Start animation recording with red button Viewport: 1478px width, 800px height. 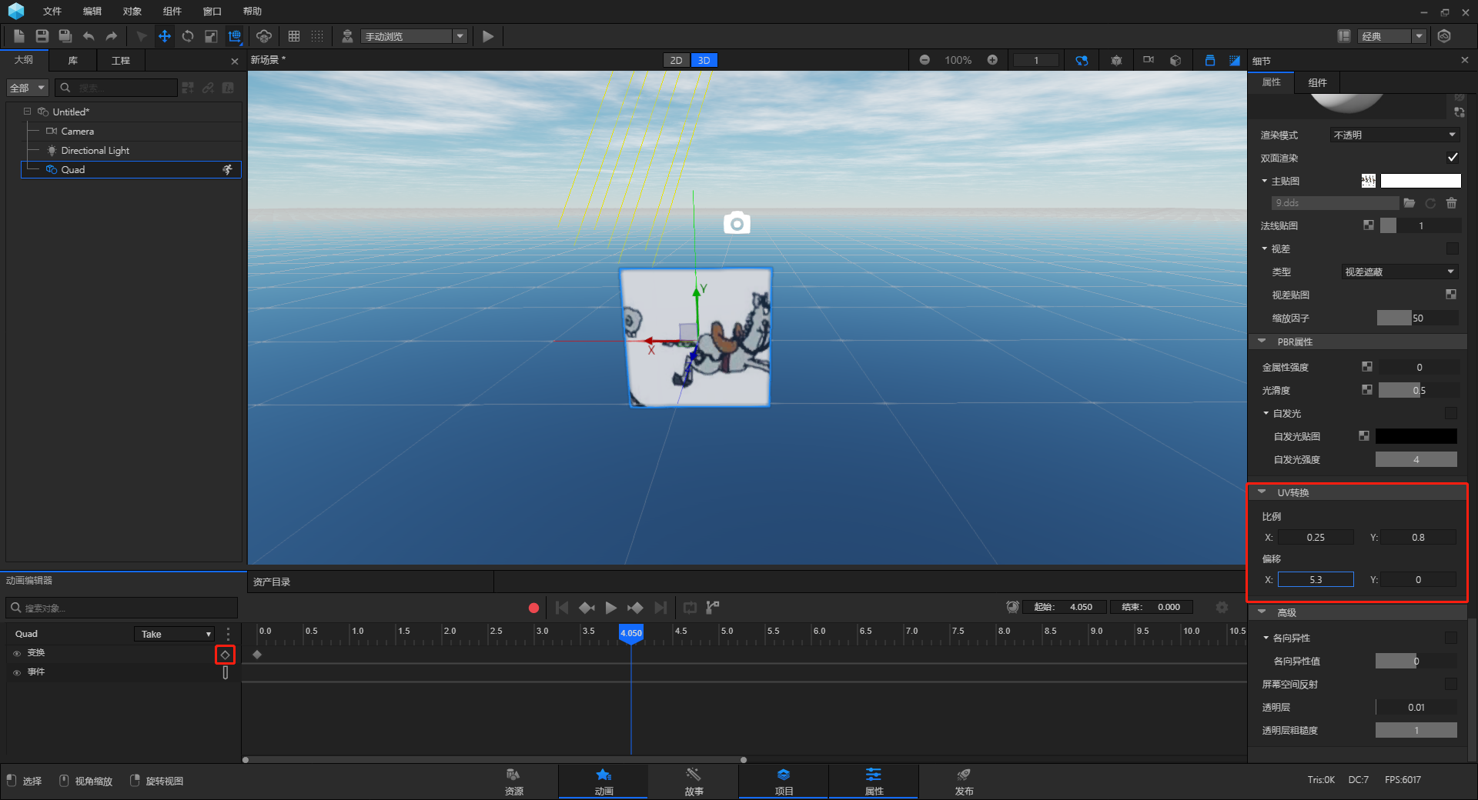click(x=533, y=608)
